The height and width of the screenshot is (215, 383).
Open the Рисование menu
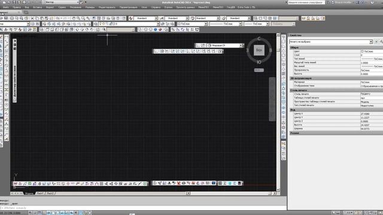[75, 7]
